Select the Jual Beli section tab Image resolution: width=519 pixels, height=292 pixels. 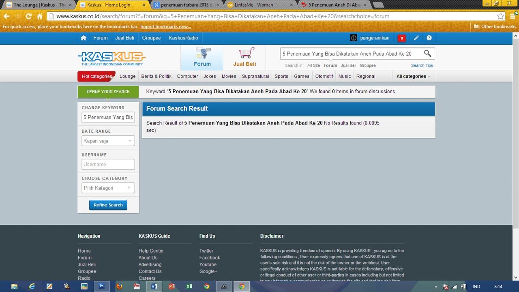tap(244, 58)
